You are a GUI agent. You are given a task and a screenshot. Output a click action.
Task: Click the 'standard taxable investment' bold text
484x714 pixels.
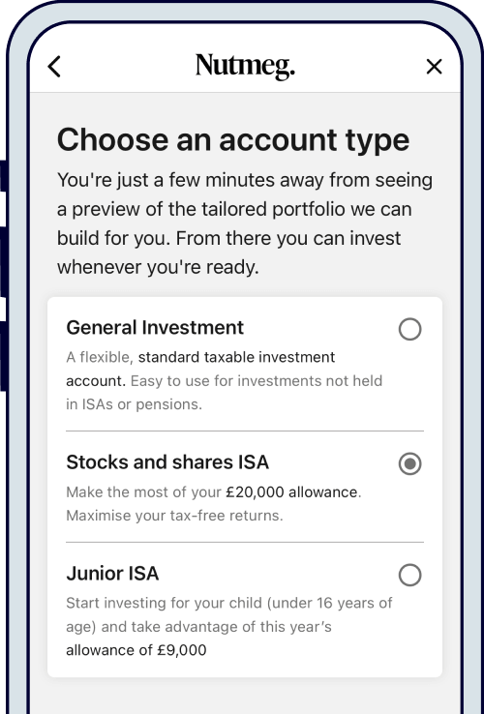(x=236, y=357)
